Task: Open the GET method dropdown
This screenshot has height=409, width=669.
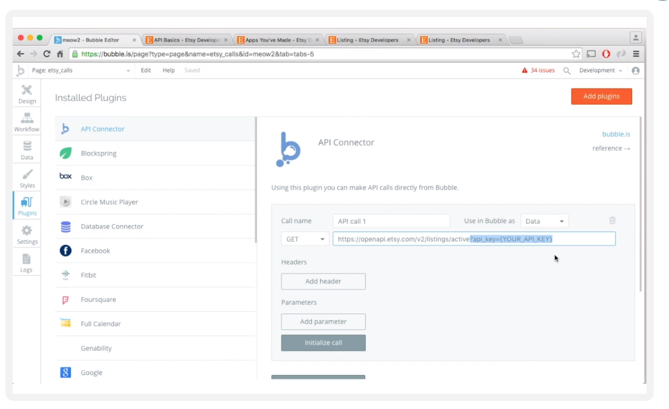Action: (305, 239)
